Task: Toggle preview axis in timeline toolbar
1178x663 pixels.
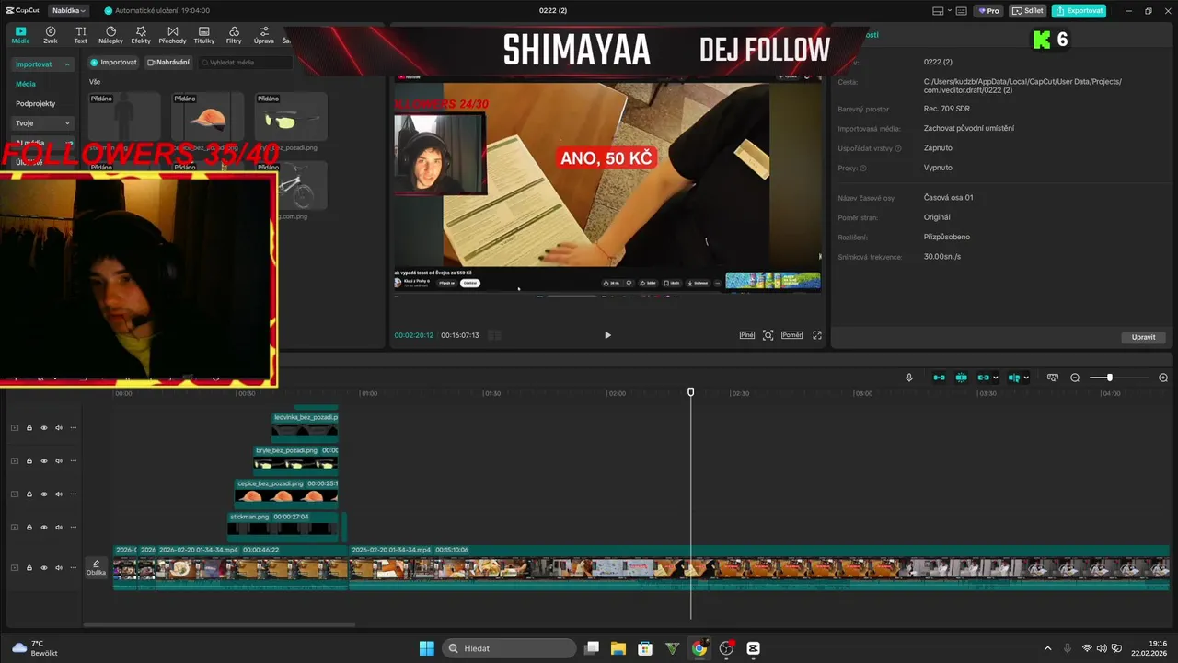Action: (1013, 378)
